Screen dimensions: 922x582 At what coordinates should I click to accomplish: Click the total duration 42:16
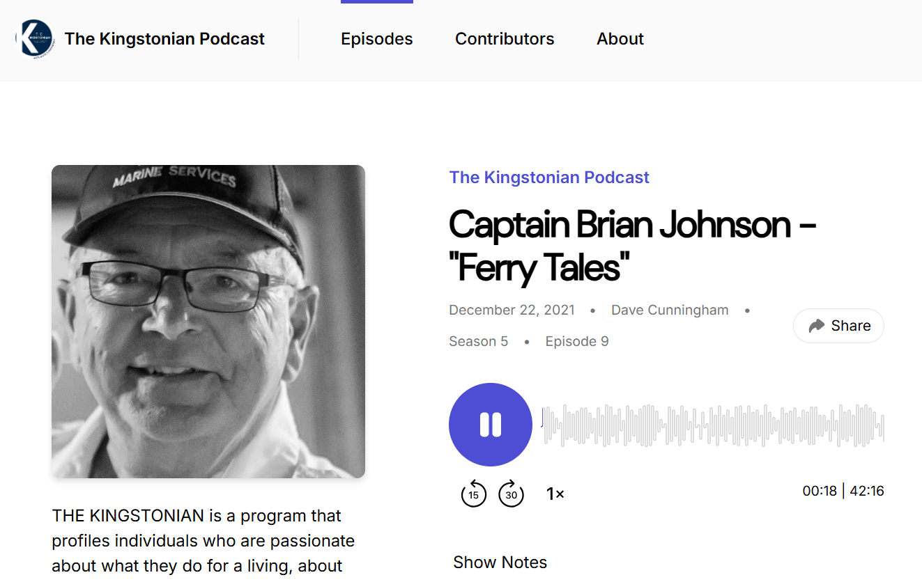pos(867,491)
